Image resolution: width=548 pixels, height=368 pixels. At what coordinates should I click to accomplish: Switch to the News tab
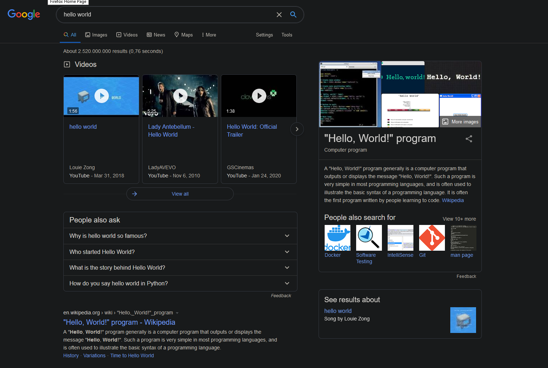156,35
